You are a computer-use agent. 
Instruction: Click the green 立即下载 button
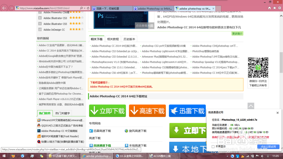[x=107, y=111]
